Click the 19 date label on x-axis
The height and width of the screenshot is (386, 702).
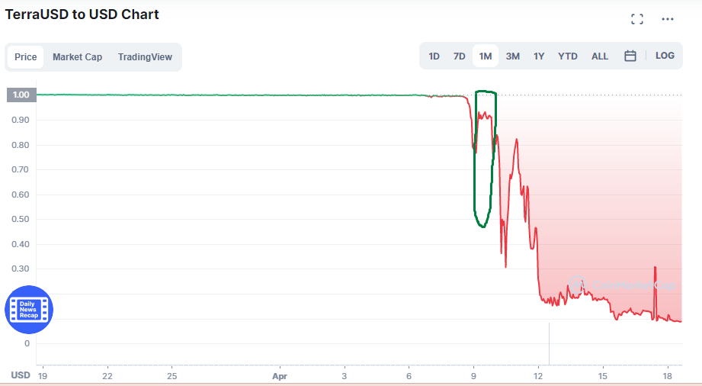pos(42,375)
